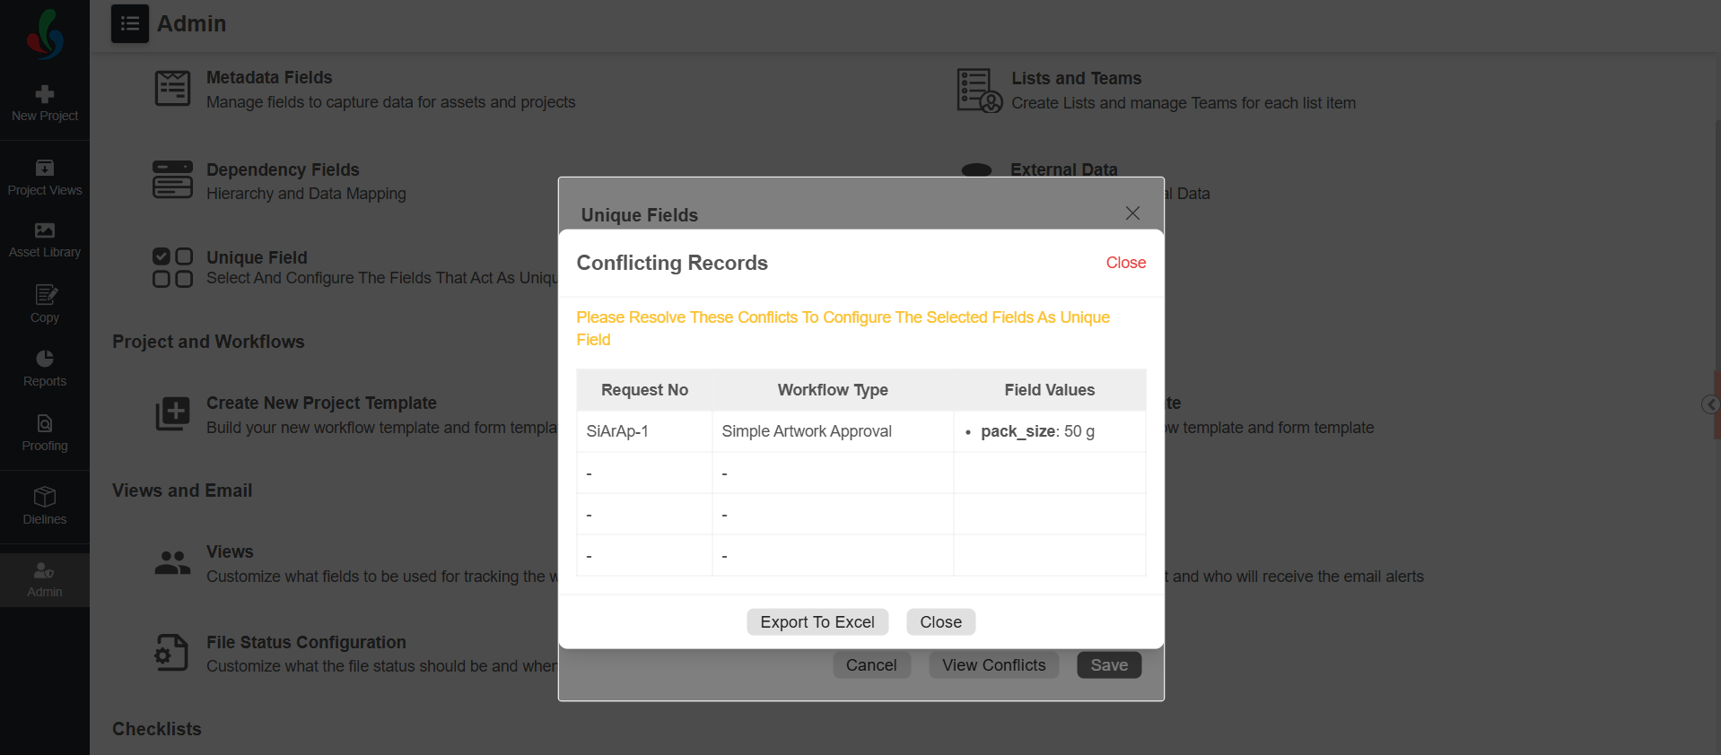Expand the right side panel arrow
1721x755 pixels.
(1710, 404)
